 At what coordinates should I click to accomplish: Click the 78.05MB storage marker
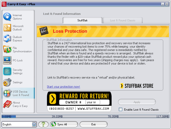tap(113, 117)
